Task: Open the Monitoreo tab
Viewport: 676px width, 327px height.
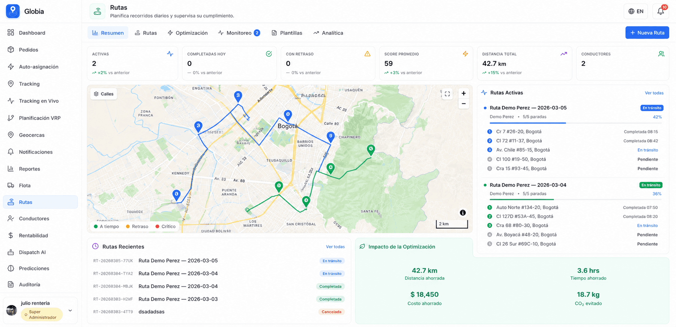Action: tap(239, 33)
